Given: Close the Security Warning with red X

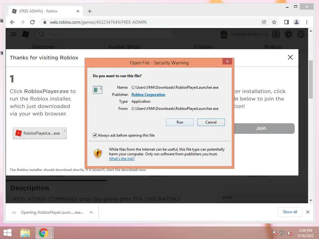Looking at the screenshot, I should click(227, 61).
